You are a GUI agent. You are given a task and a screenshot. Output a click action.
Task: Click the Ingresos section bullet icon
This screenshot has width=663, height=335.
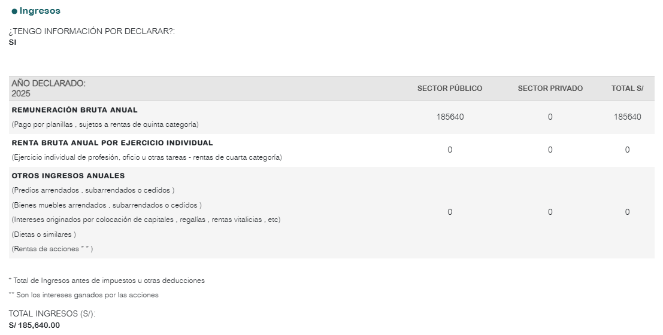click(14, 11)
